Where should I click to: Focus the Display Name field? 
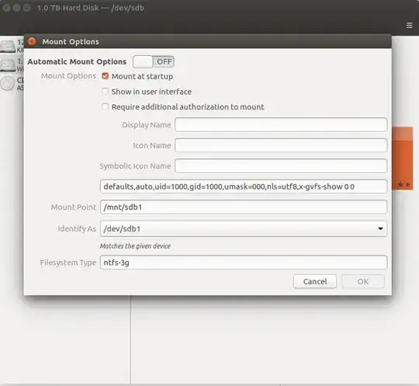(281, 125)
